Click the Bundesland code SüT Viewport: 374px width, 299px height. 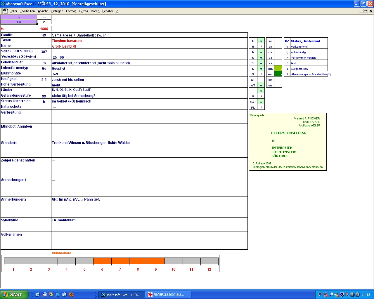pyautogui.click(x=253, y=102)
